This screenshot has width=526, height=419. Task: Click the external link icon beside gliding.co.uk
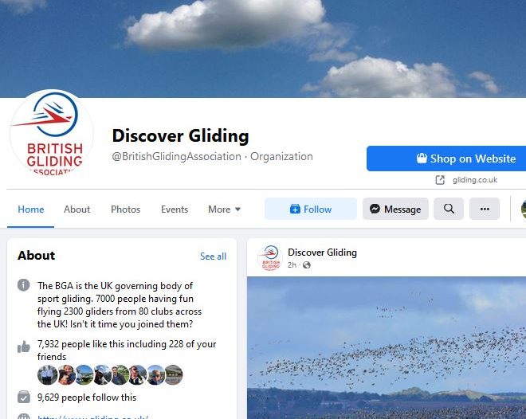pyautogui.click(x=440, y=180)
